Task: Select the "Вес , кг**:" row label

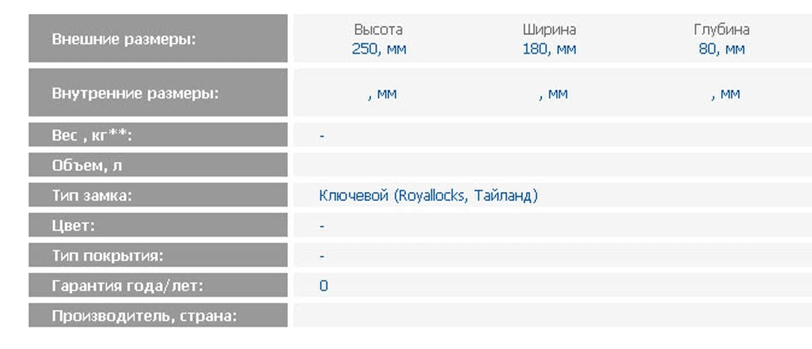Action: [92, 135]
